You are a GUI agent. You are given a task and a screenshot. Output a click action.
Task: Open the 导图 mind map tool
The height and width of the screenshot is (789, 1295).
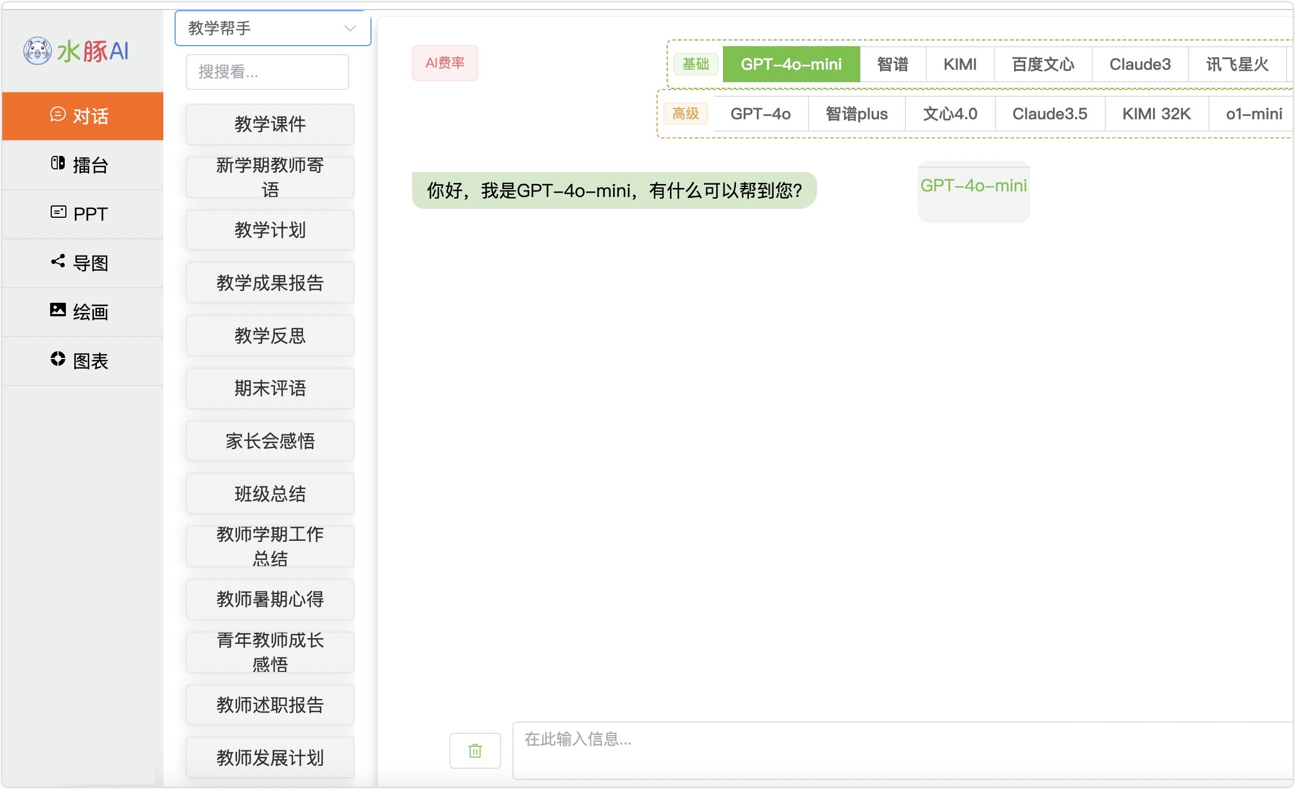(82, 263)
